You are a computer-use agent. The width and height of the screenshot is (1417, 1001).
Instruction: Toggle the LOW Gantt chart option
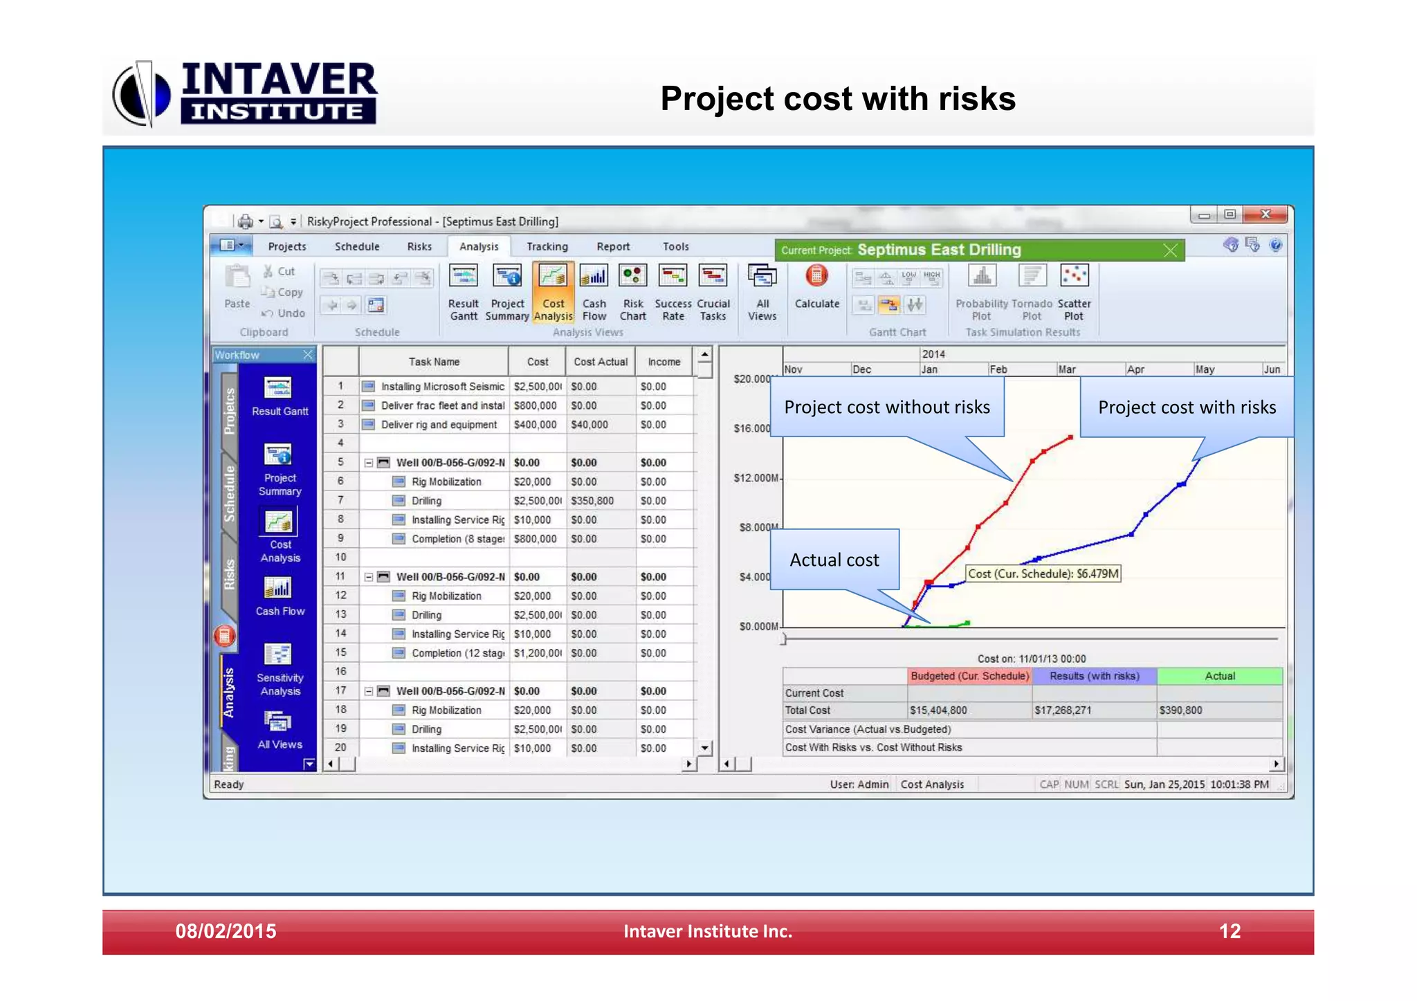[908, 277]
